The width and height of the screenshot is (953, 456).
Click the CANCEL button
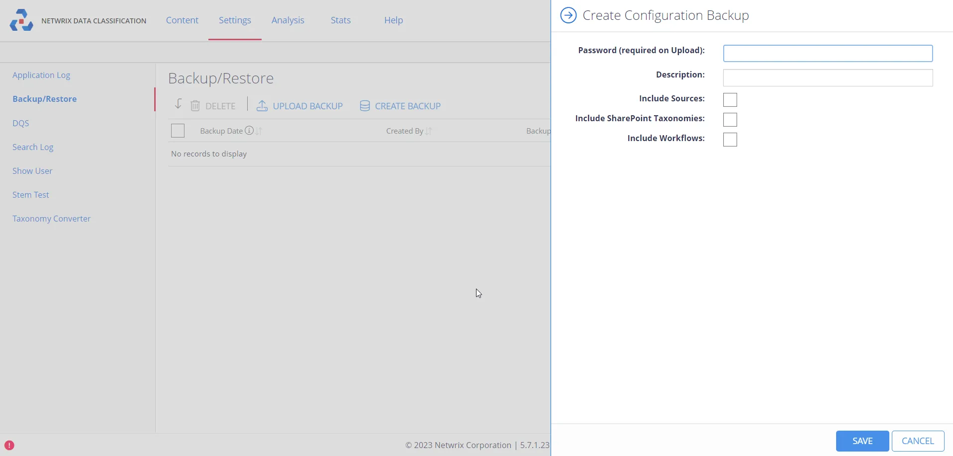(x=918, y=441)
